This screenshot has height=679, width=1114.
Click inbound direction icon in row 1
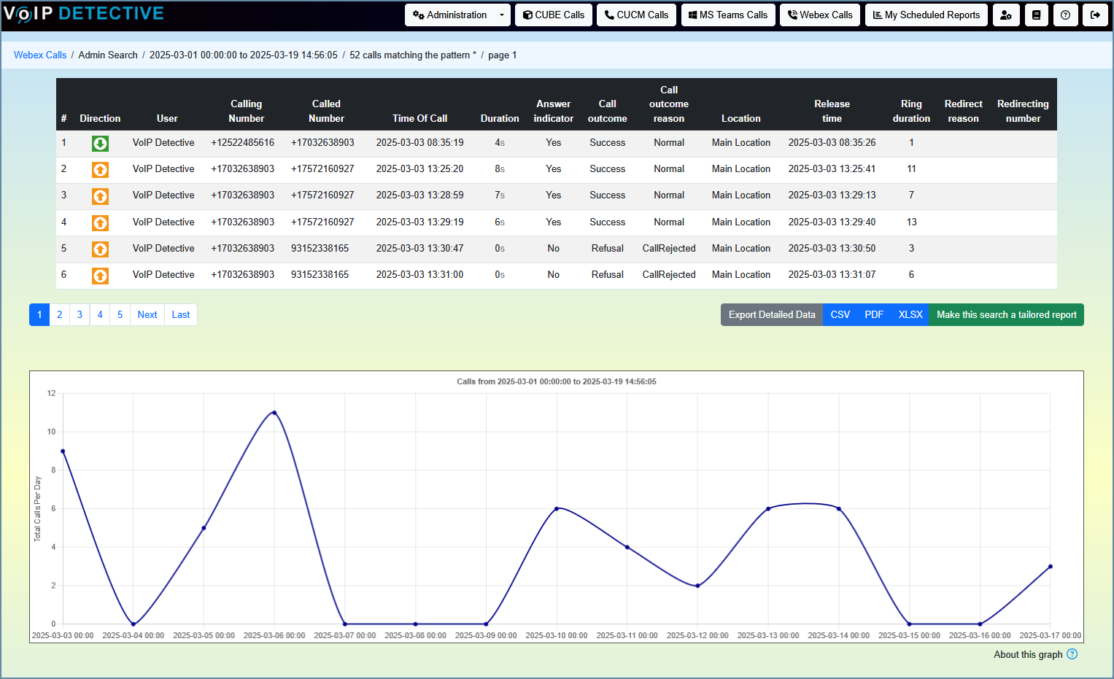pos(100,143)
